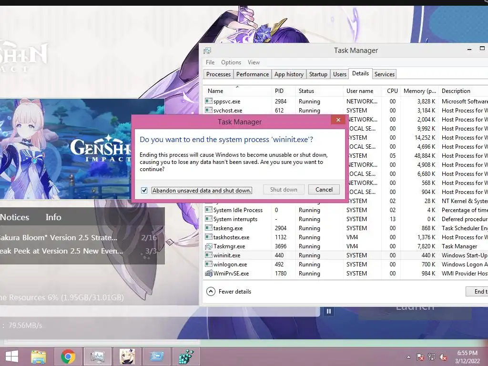Sort by the PID column header
The width and height of the screenshot is (488, 366).
point(283,91)
